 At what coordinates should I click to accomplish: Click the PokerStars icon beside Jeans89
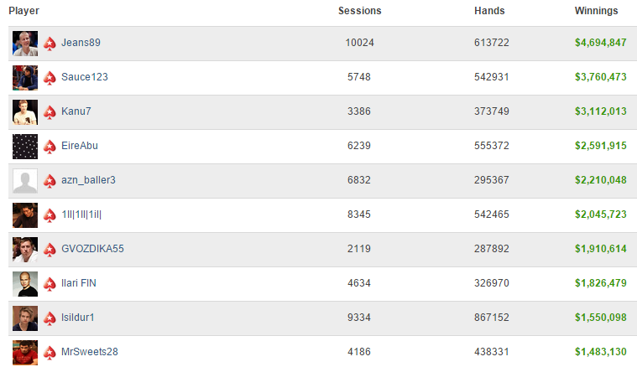coord(50,44)
